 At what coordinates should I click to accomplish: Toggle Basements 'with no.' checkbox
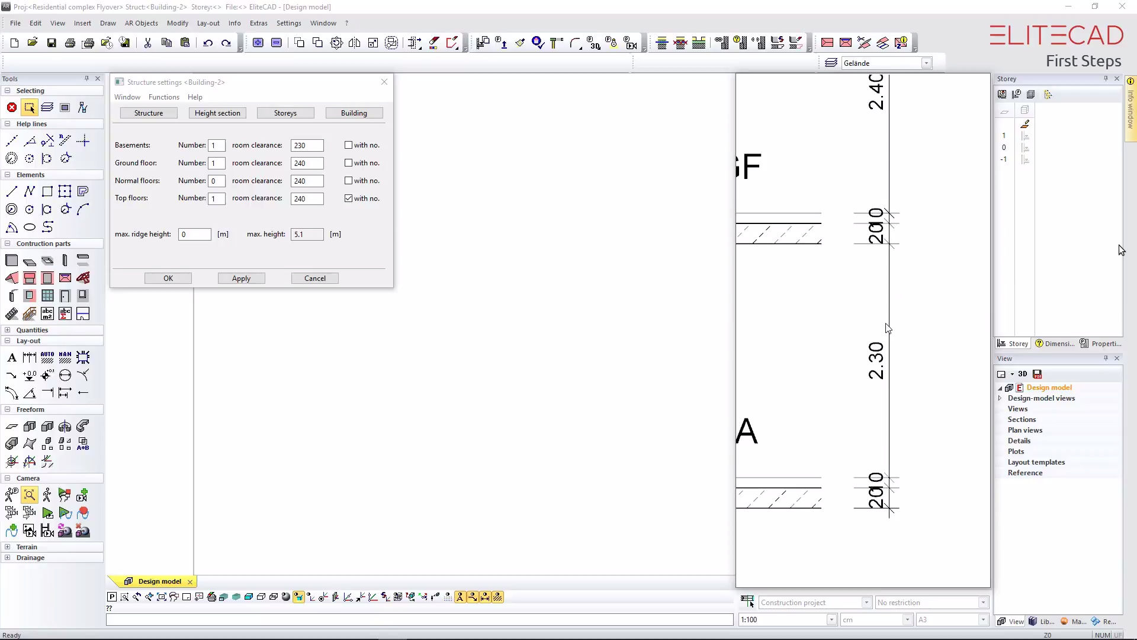coord(348,145)
